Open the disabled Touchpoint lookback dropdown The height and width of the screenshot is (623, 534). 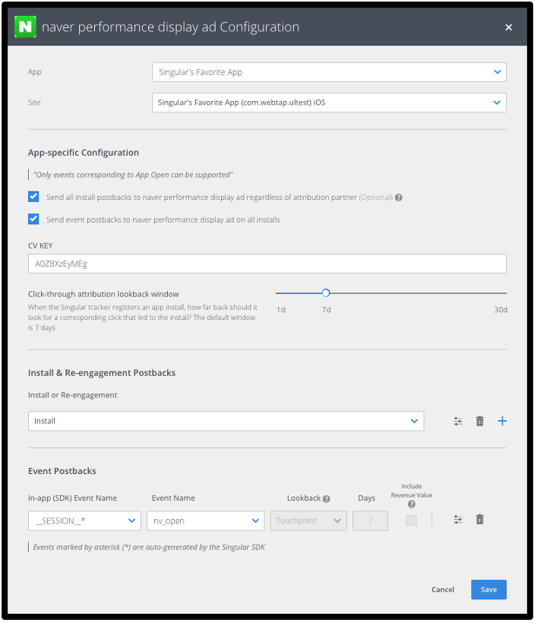308,520
